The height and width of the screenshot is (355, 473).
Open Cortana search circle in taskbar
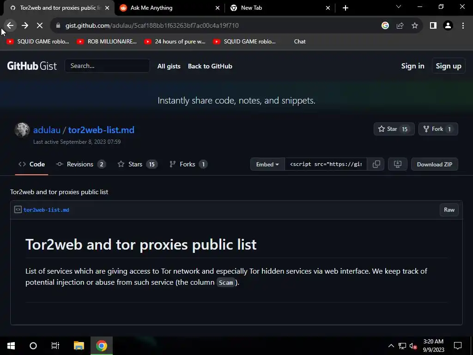tap(33, 346)
